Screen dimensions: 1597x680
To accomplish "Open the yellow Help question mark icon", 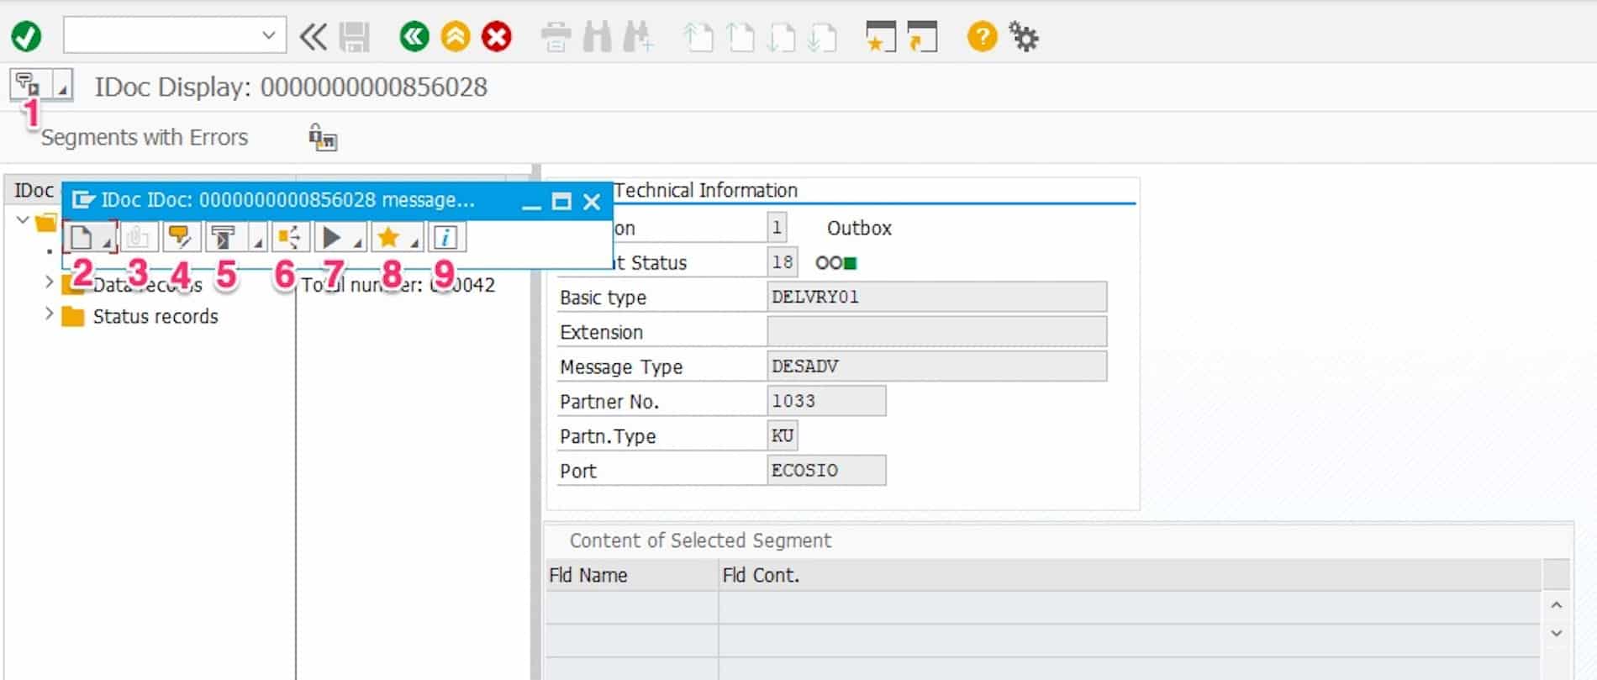I will [x=982, y=36].
